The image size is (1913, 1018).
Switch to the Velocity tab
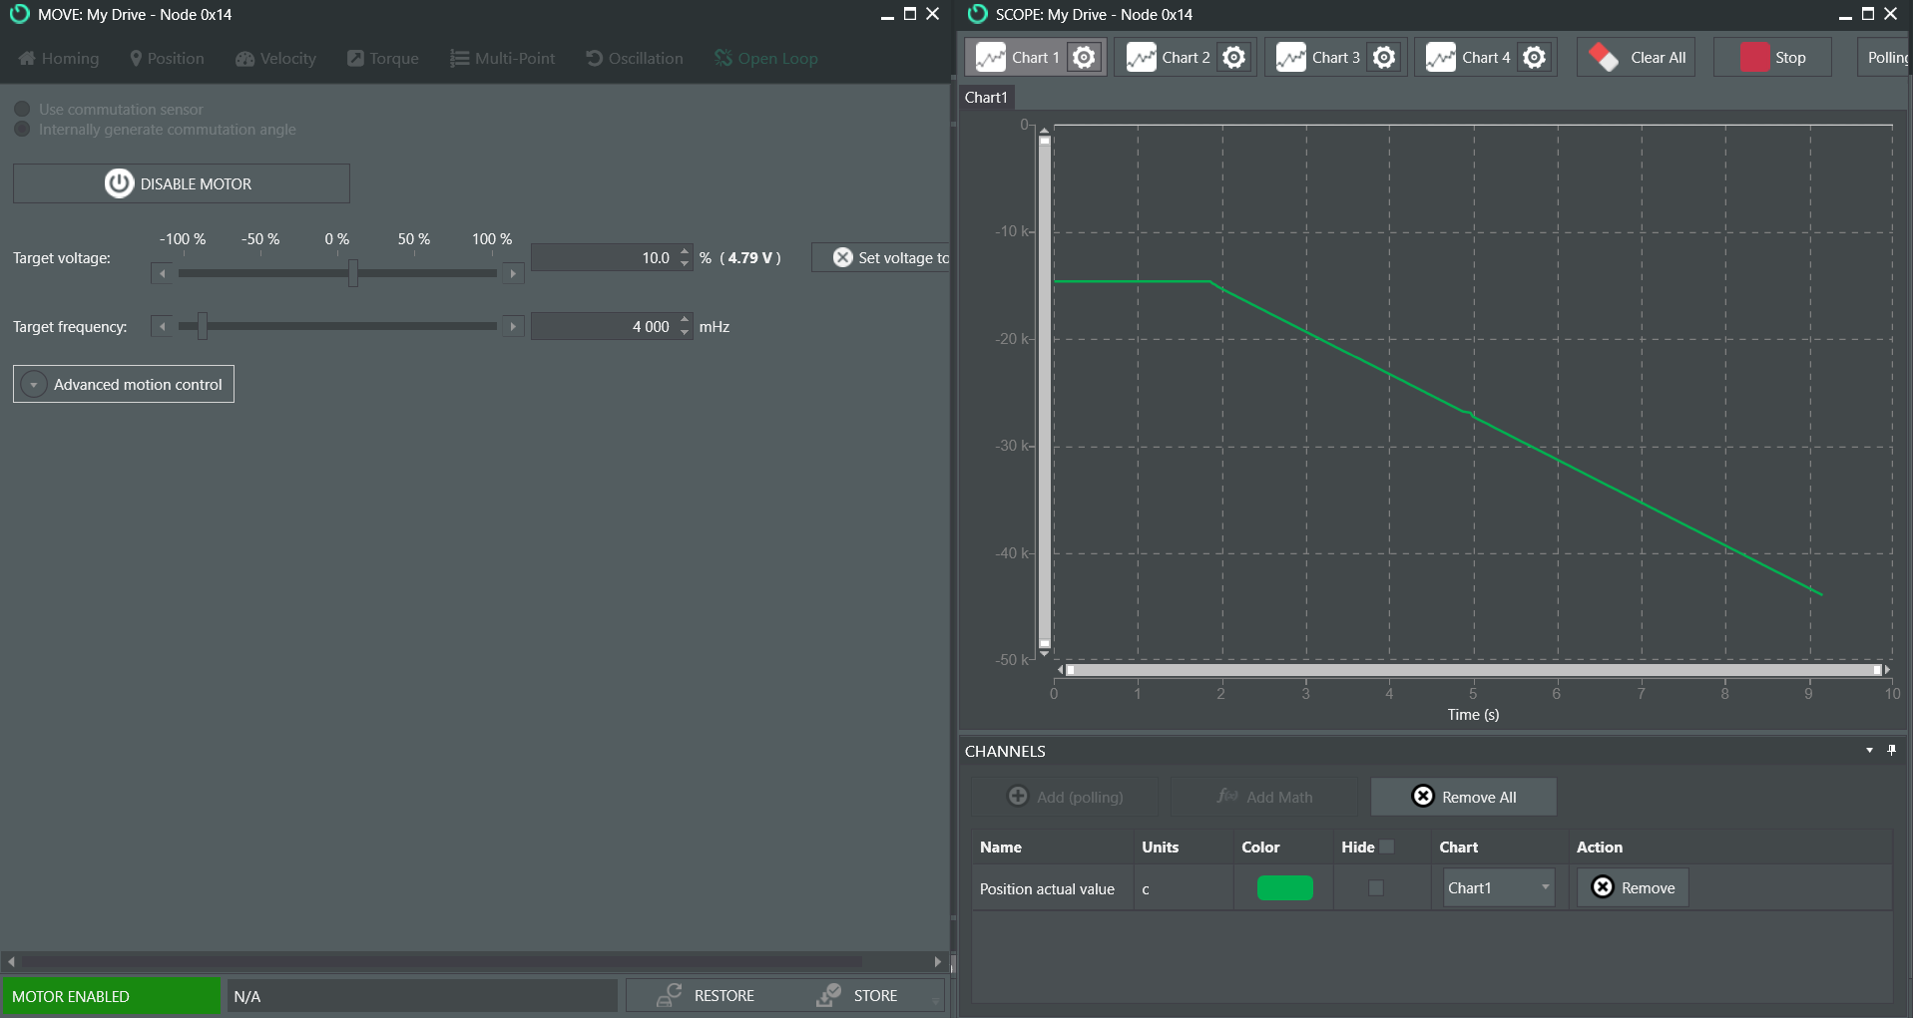pos(275,58)
